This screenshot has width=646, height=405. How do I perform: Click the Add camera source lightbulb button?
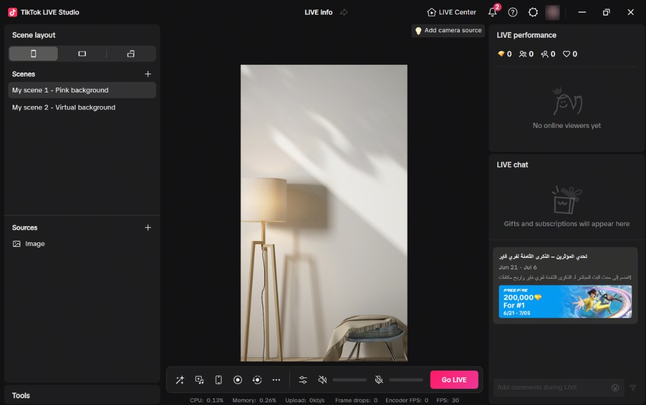[448, 30]
